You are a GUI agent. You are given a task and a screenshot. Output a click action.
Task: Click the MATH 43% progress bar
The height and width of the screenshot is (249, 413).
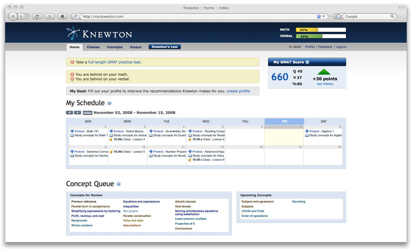click(321, 30)
